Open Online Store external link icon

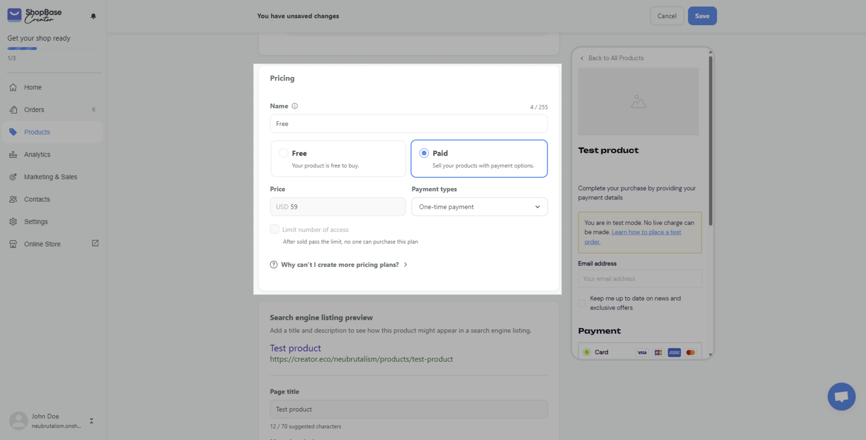(95, 243)
